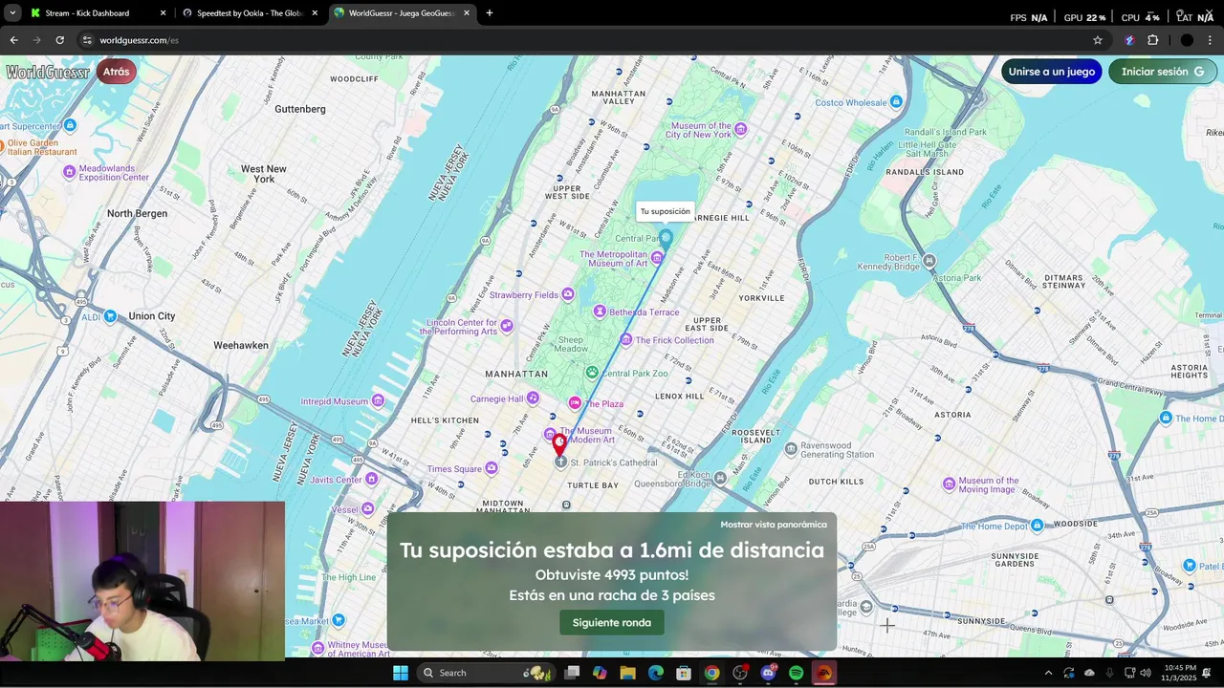The width and height of the screenshot is (1224, 688).
Task: Switch to Speedtest by Ookla tab
Action: click(249, 13)
